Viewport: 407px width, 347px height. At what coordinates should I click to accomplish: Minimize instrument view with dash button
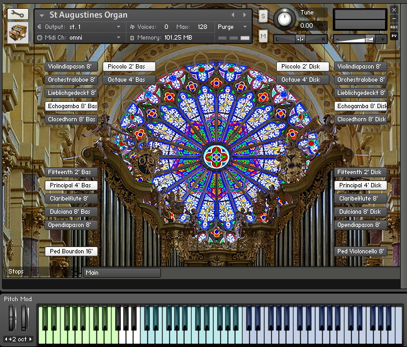(394, 18)
